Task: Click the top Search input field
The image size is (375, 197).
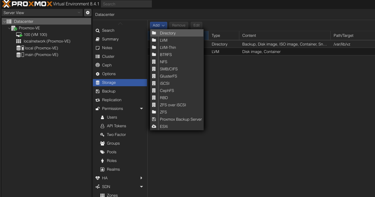Action: click(126, 4)
